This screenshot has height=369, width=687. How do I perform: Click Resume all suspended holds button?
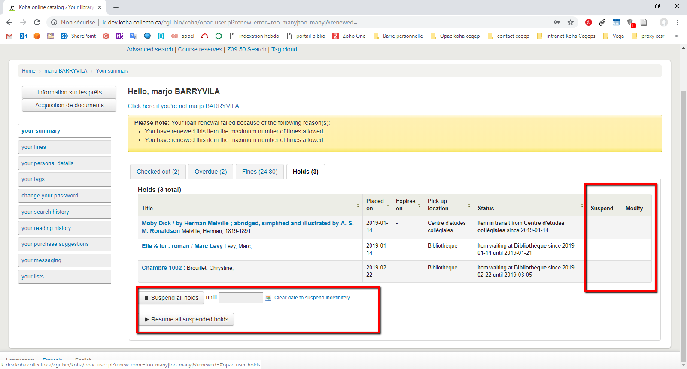(186, 319)
